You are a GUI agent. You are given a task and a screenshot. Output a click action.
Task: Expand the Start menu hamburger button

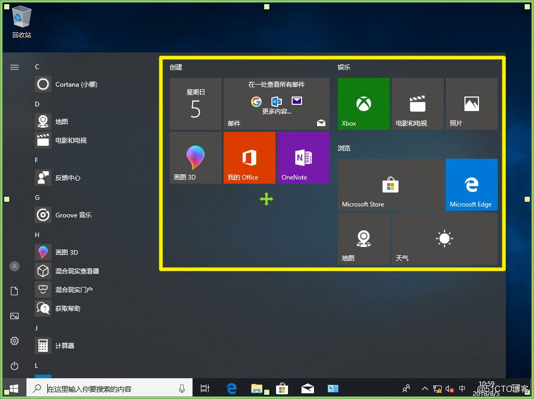coord(15,67)
